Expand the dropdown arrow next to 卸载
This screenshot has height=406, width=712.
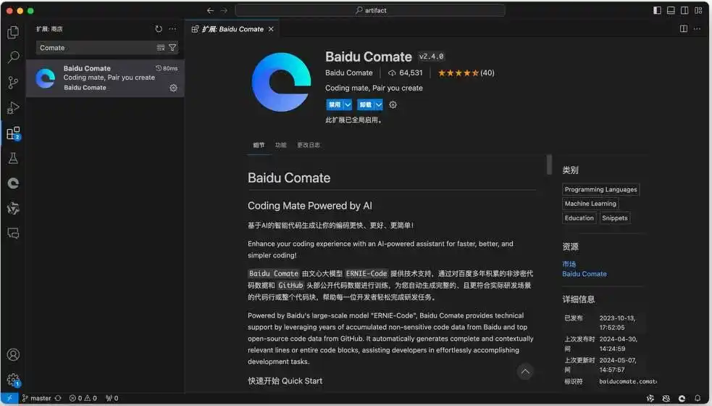378,104
